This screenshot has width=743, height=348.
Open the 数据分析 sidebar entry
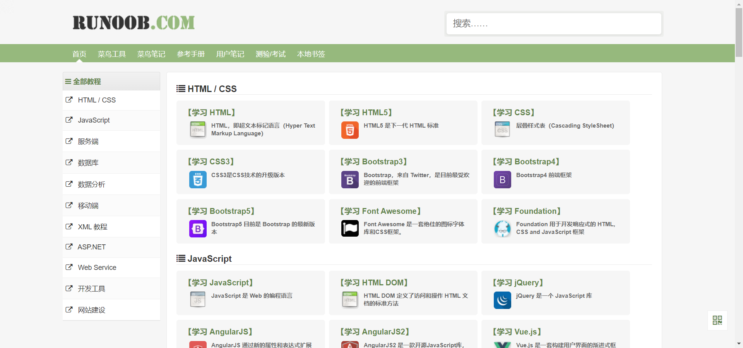[x=92, y=184]
